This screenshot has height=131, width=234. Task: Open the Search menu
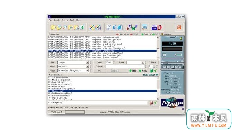[x=57, y=20]
